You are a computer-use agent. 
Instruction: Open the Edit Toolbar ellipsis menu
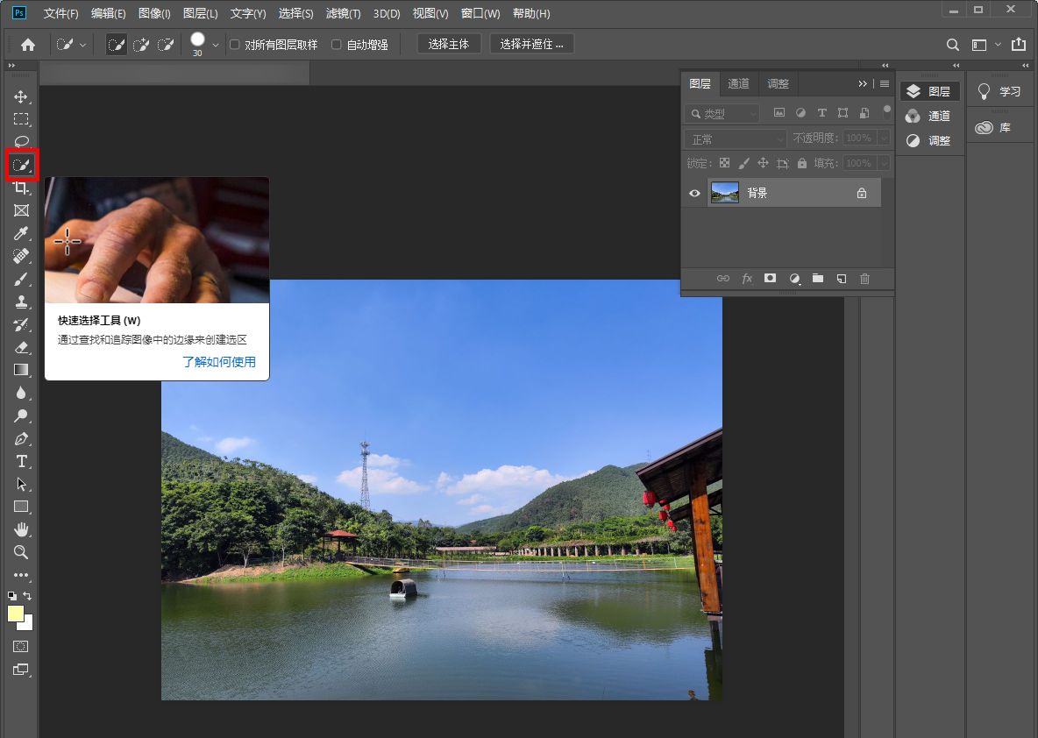point(21,574)
